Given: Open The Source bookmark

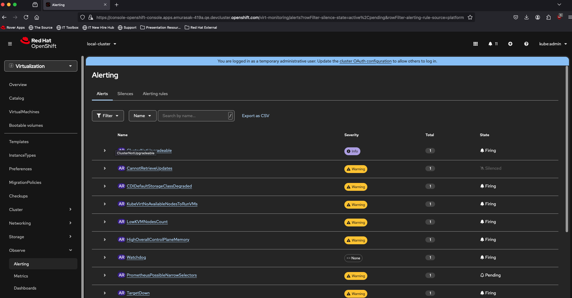Looking at the screenshot, I should [x=41, y=27].
